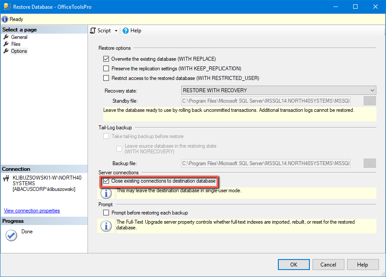Image resolution: width=386 pixels, height=277 pixels.
Task: Click the info icon about Full-Text Upgrade
Action: click(x=106, y=224)
